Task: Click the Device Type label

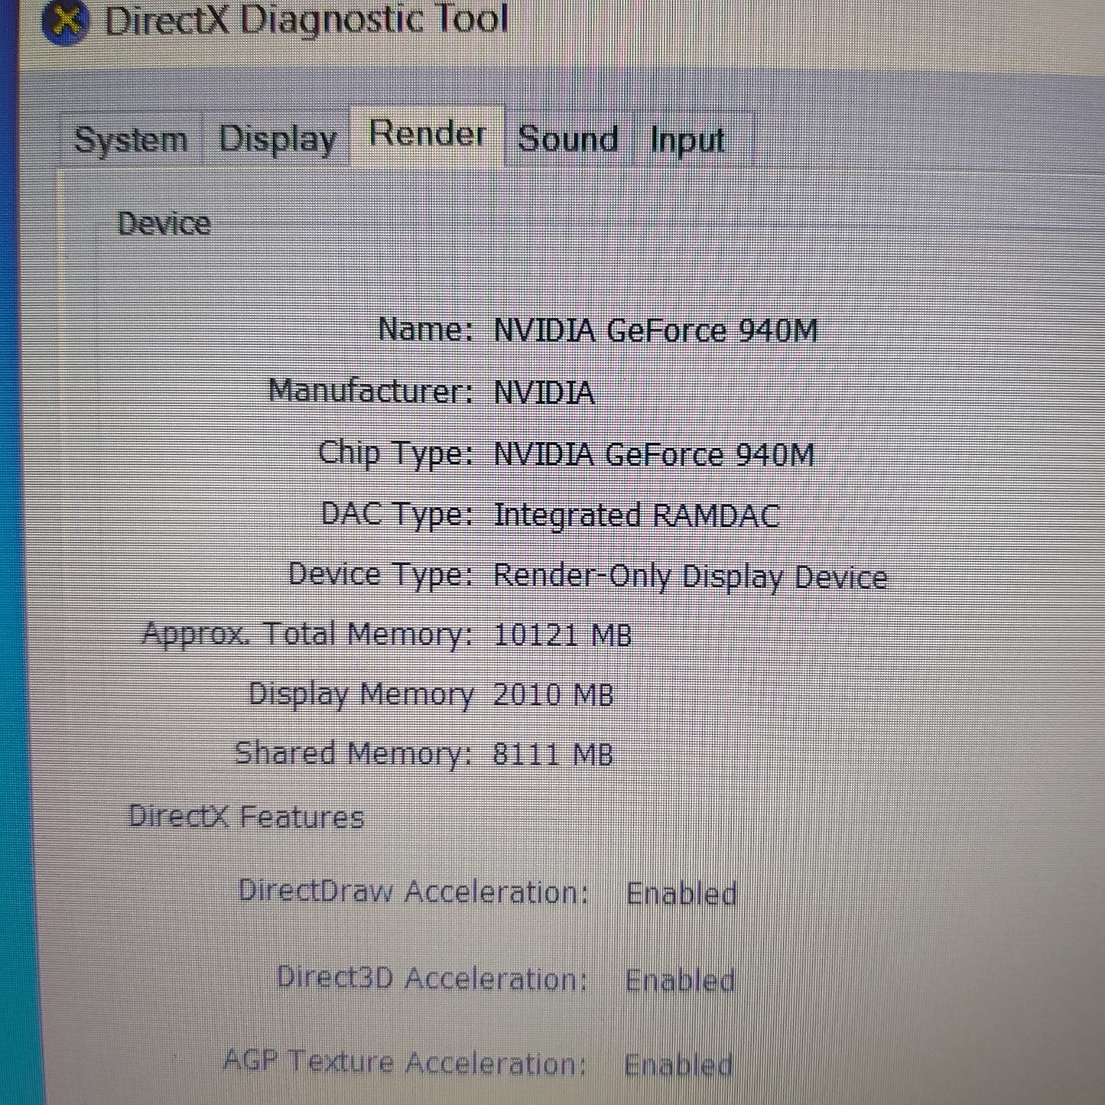Action: point(381,574)
